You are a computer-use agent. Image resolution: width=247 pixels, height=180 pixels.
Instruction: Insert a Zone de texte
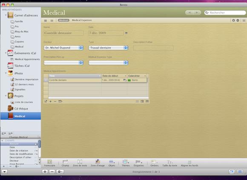click(80, 163)
